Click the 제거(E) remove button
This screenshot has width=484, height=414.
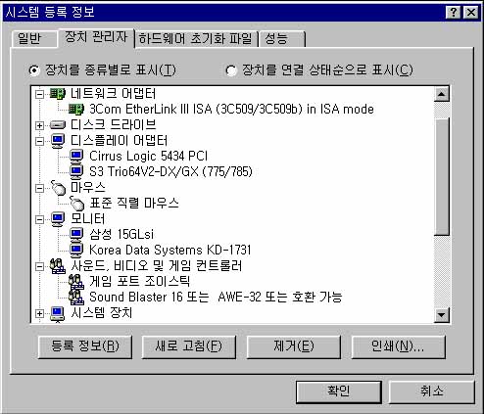(x=294, y=346)
